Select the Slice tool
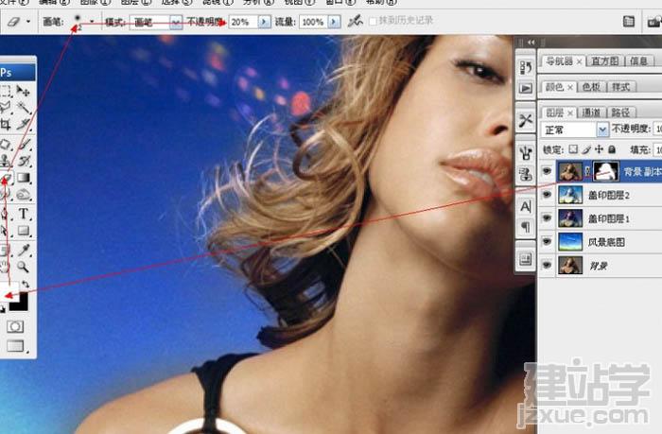This screenshot has height=434, width=662. tap(24, 124)
